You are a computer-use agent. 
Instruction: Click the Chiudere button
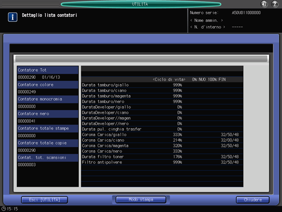click(x=253, y=200)
